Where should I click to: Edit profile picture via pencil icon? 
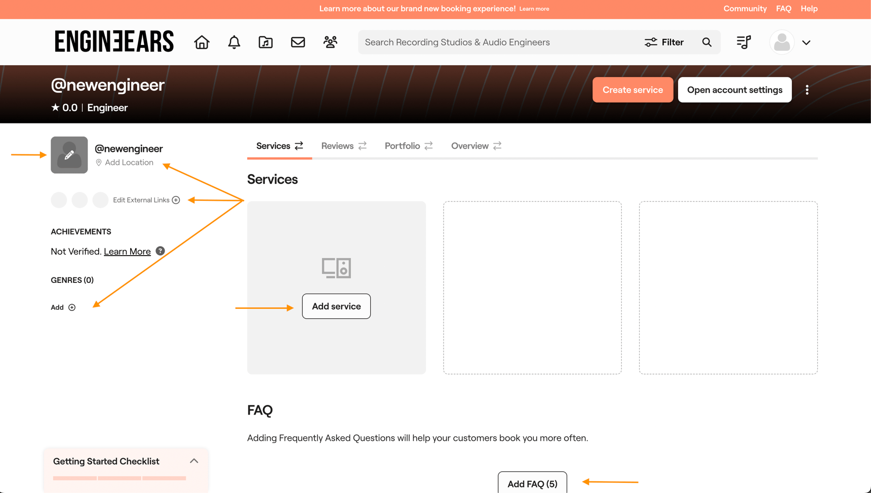pyautogui.click(x=69, y=155)
